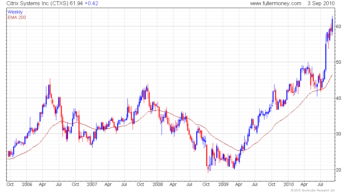Click the Apr label between 2007 and 2008
354x193 pixels.
(108, 184)
